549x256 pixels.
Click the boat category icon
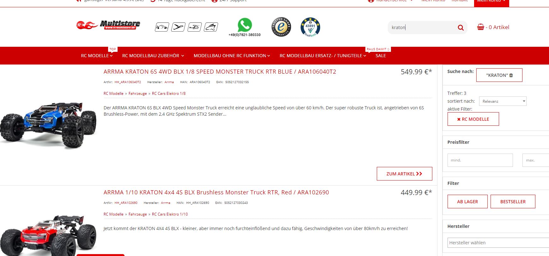coord(211,27)
